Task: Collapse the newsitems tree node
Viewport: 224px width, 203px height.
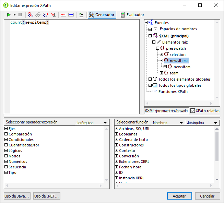Action: click(x=162, y=61)
